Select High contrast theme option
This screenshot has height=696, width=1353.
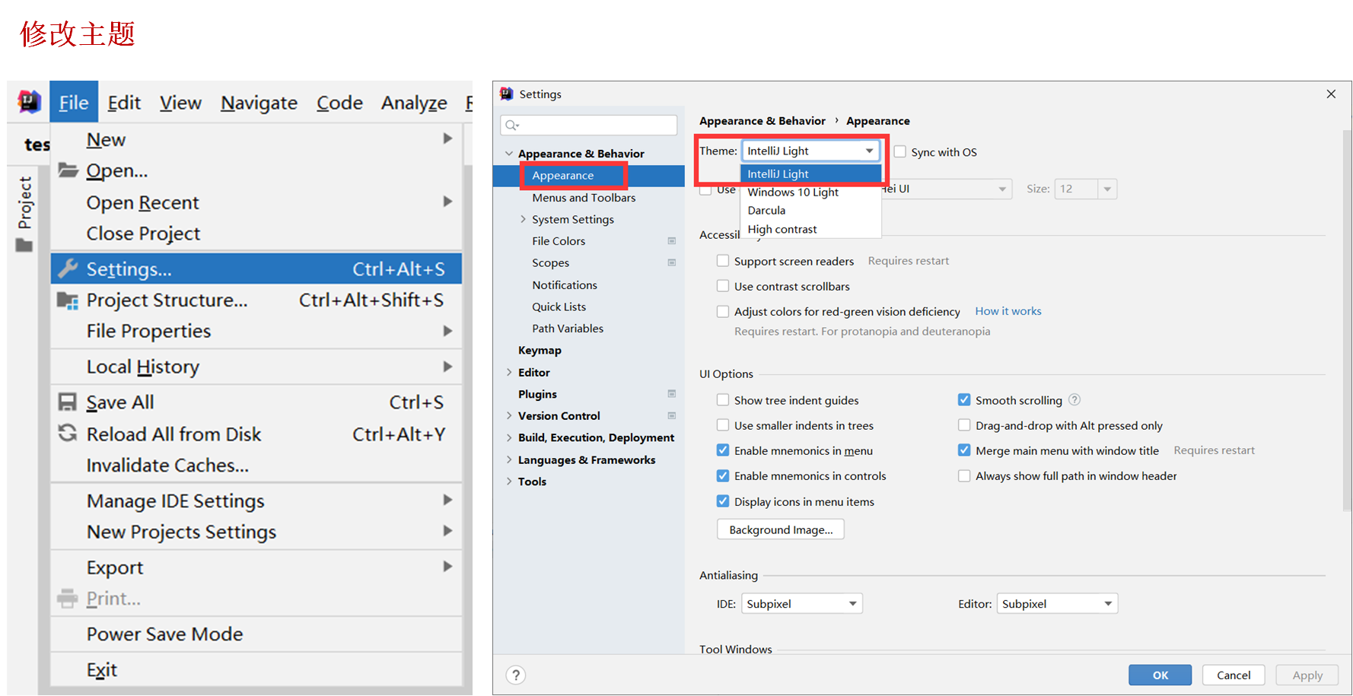pyautogui.click(x=810, y=229)
